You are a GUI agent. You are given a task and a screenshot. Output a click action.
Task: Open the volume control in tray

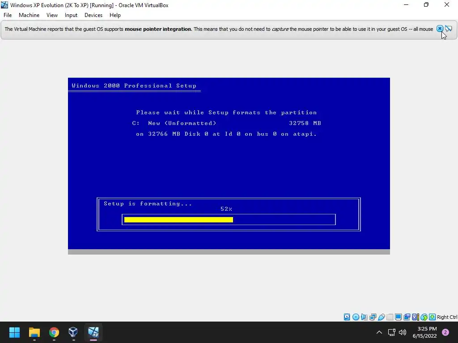click(x=403, y=332)
